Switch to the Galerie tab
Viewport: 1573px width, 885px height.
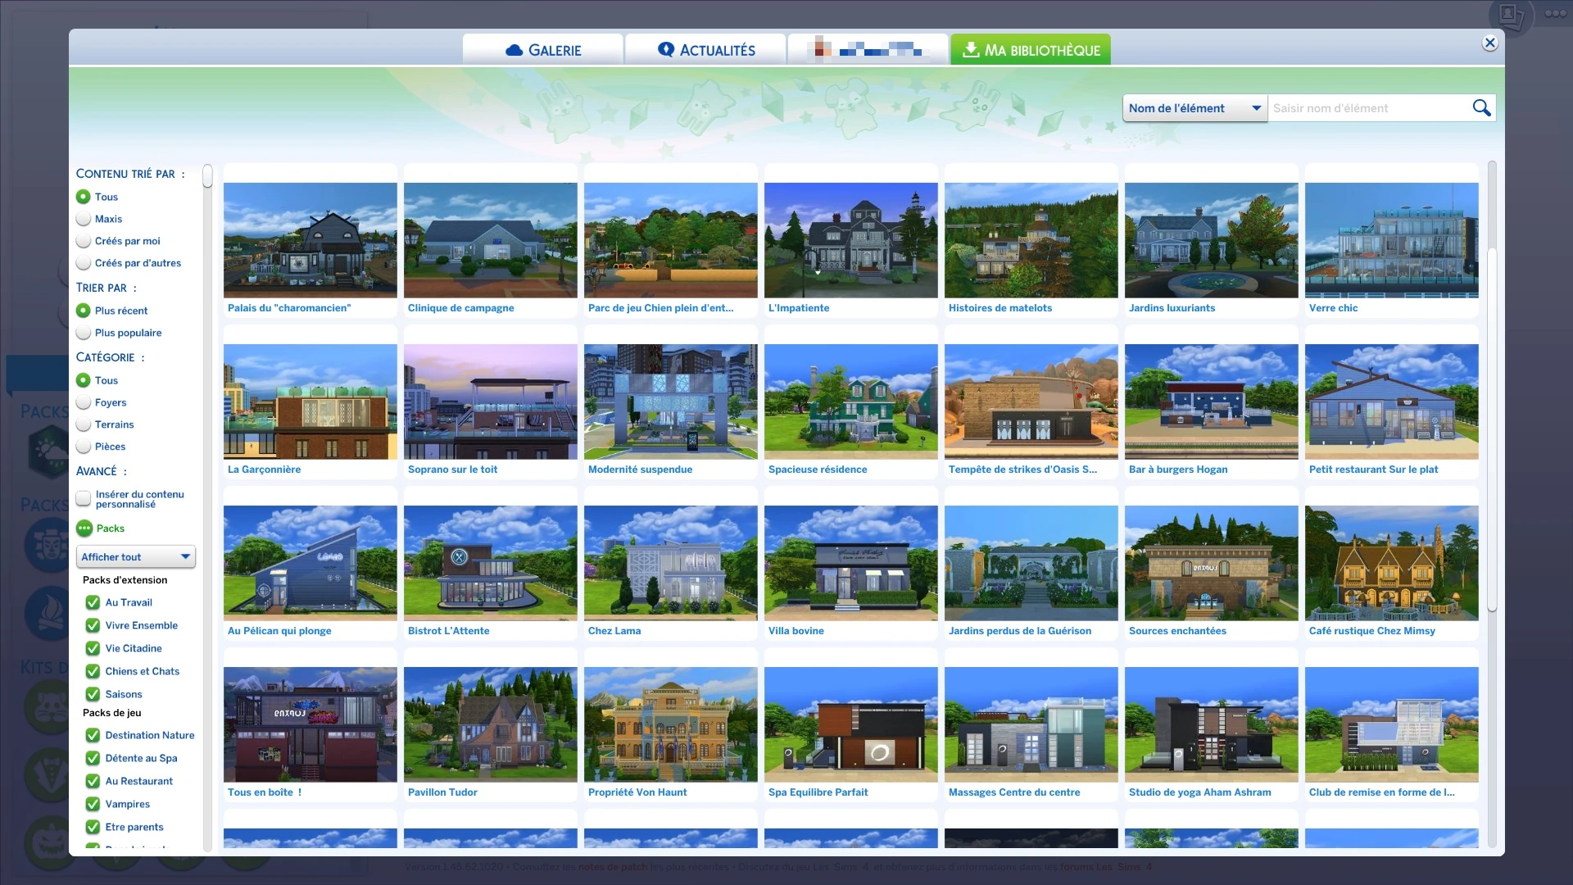[x=542, y=50]
